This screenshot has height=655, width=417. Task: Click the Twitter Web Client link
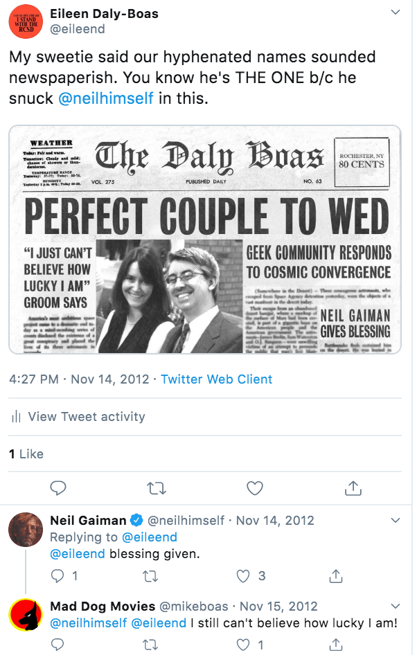[217, 379]
